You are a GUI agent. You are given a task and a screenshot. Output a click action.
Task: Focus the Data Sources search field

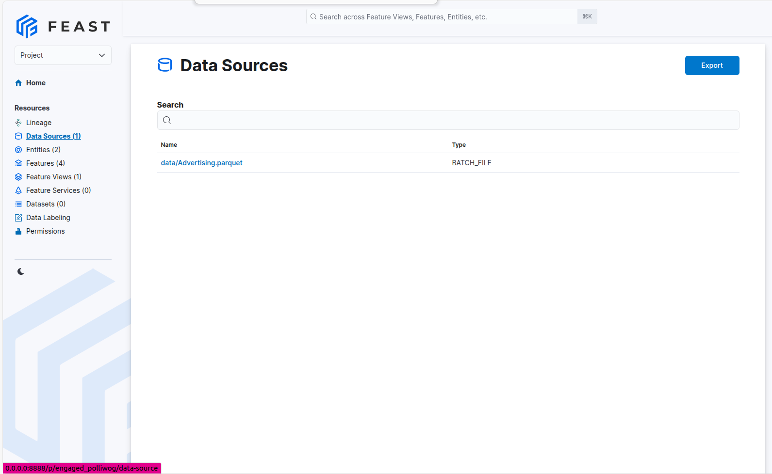click(x=448, y=120)
